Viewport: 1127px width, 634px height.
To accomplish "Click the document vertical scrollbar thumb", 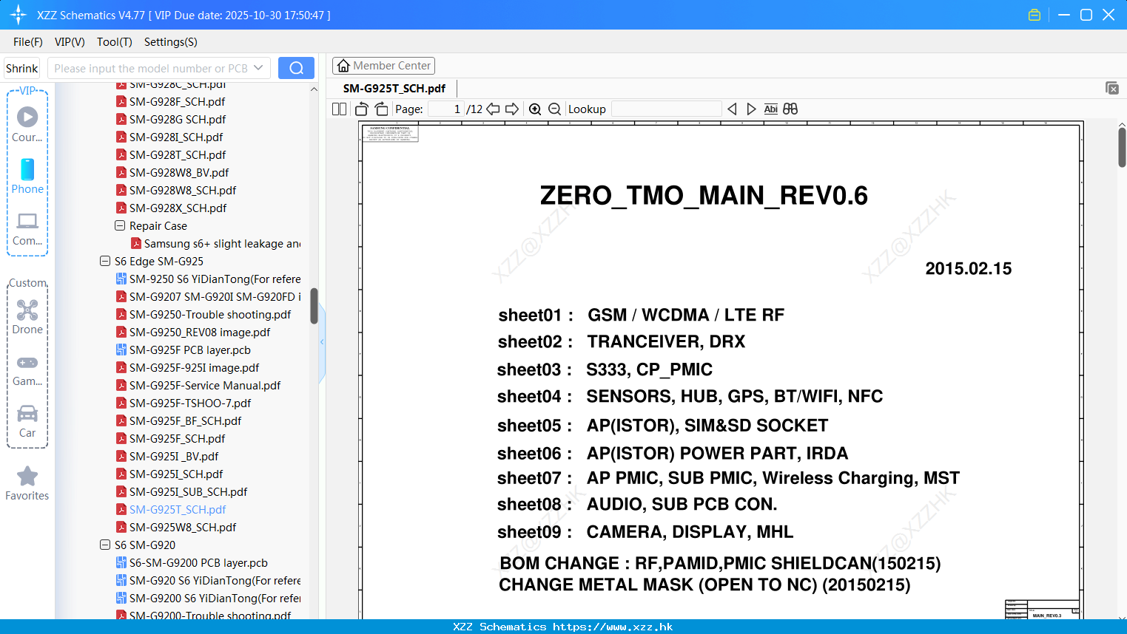I will pos(1122,147).
